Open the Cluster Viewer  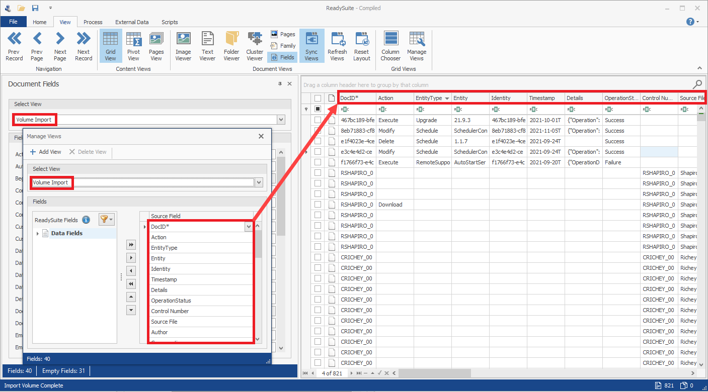[255, 46]
